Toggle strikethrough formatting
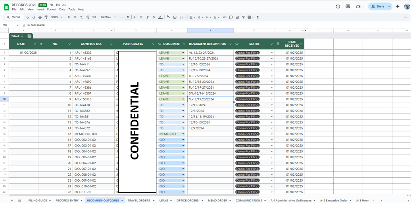This screenshot has height=205, width=417. [x=154, y=17]
